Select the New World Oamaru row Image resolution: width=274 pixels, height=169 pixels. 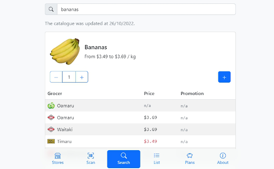pyautogui.click(x=140, y=118)
